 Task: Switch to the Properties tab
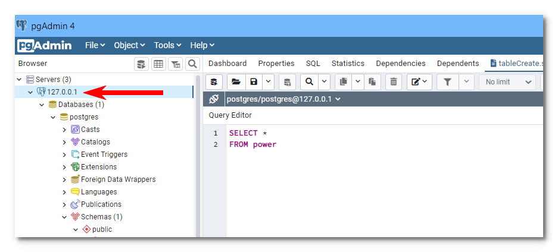pyautogui.click(x=276, y=64)
